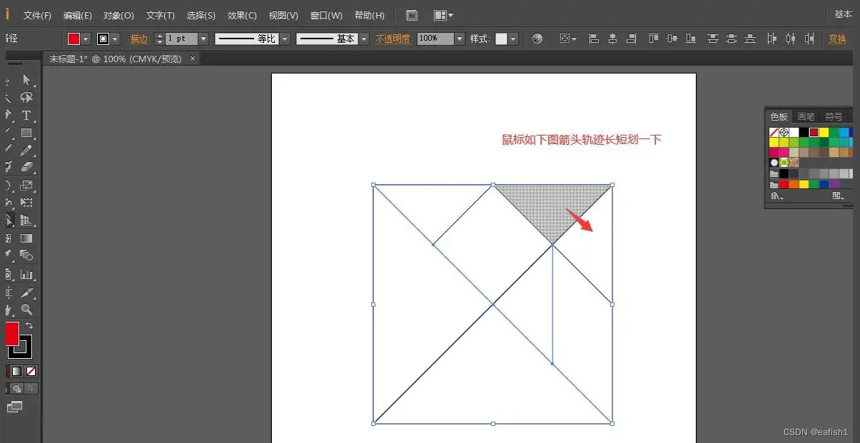860x443 pixels.
Task: Swap fill and stroke colors
Action: point(29,325)
